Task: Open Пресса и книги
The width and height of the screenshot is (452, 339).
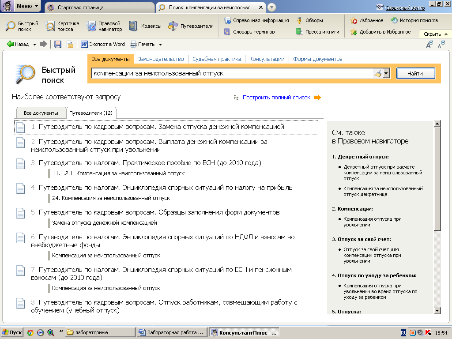Action: 318,32
